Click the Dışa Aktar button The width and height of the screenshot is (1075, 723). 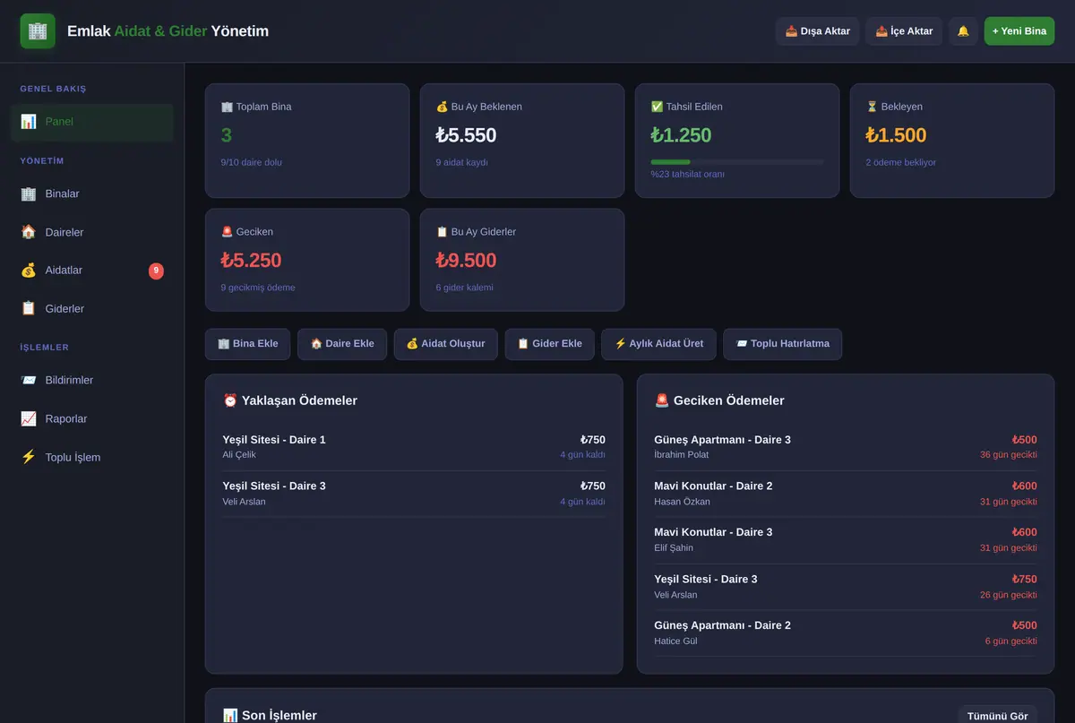point(818,31)
